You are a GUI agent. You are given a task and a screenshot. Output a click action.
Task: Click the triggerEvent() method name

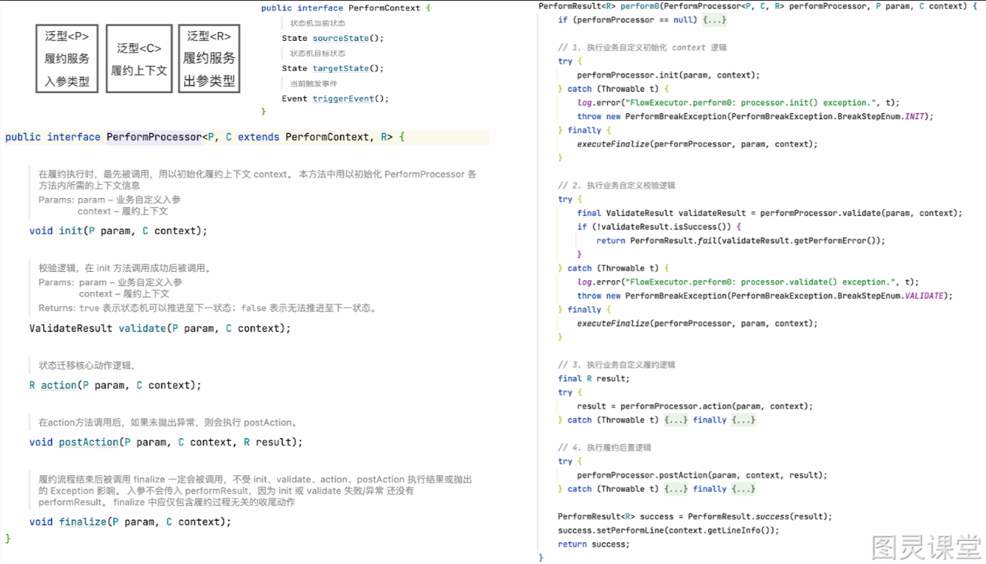point(343,98)
